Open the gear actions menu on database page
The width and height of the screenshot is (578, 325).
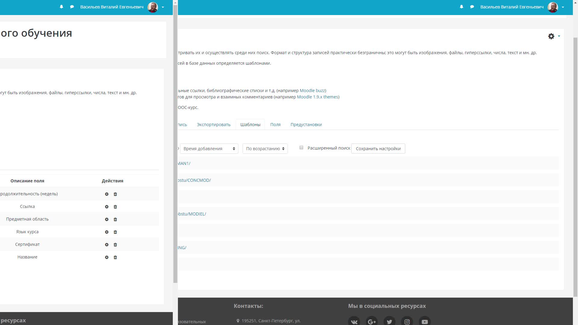[551, 36]
